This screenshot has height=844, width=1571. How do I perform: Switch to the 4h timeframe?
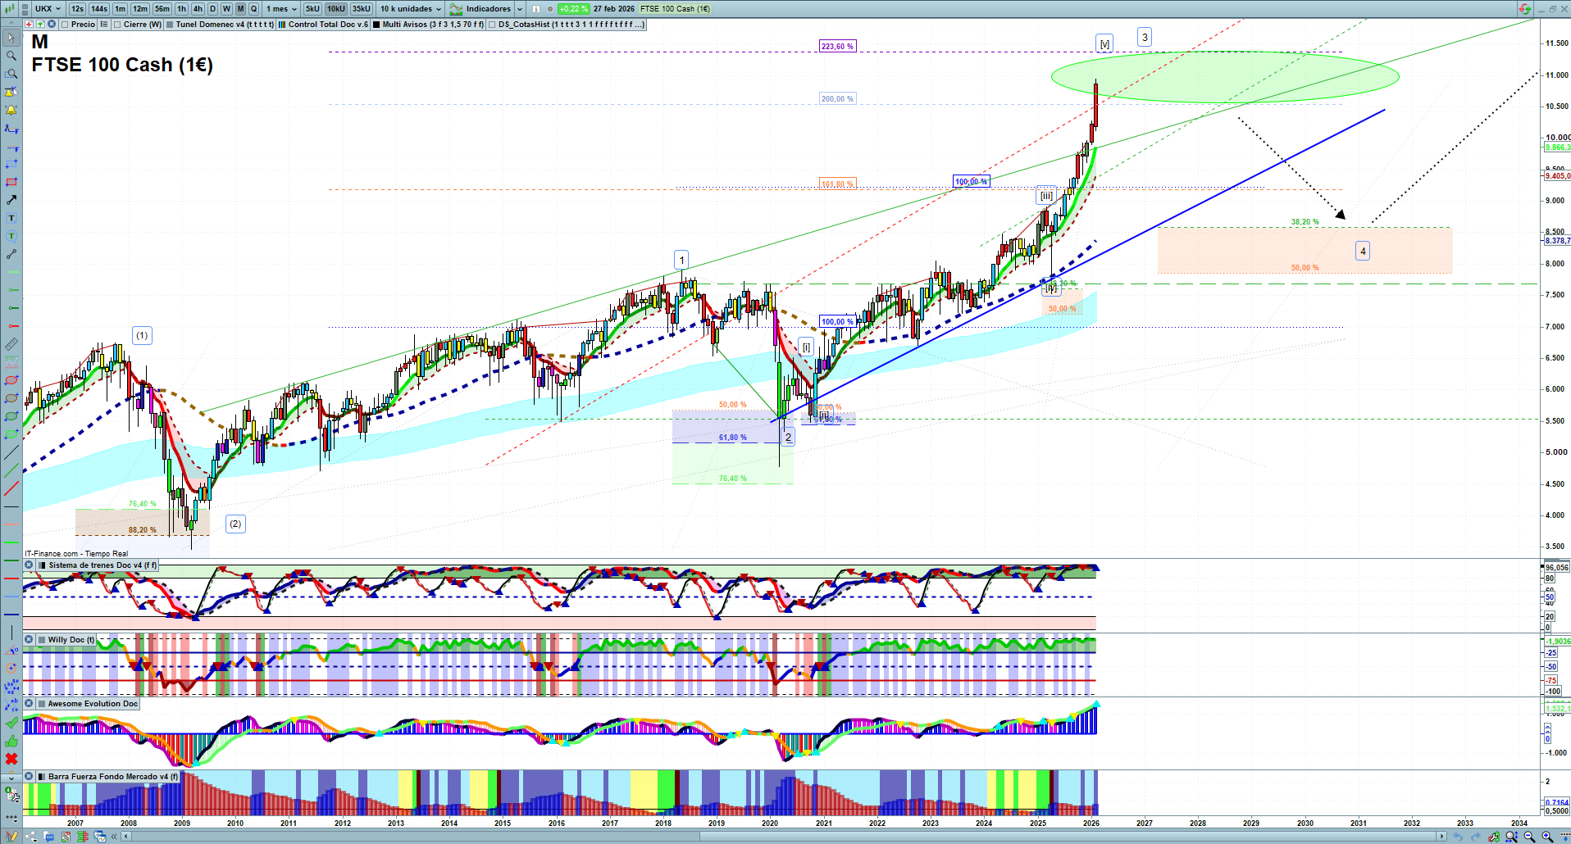tap(198, 9)
